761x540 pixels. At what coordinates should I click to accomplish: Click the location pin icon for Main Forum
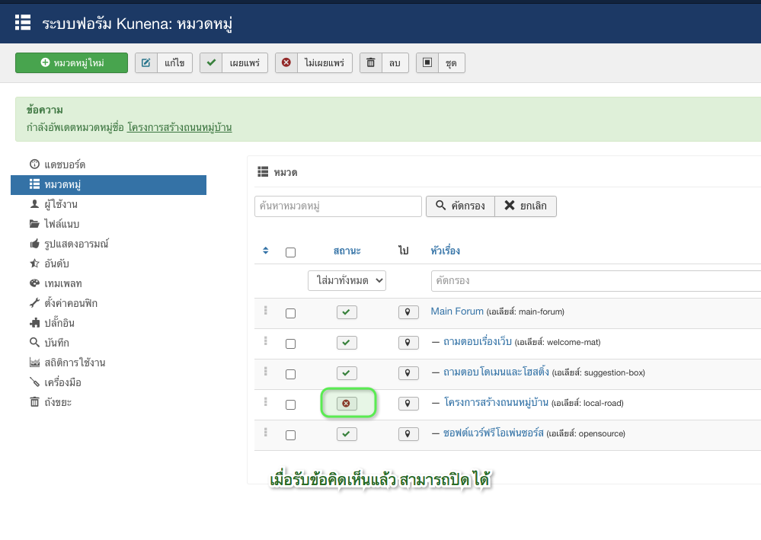coord(408,312)
